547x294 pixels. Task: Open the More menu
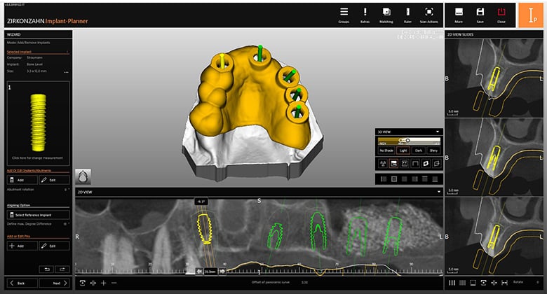[458, 15]
